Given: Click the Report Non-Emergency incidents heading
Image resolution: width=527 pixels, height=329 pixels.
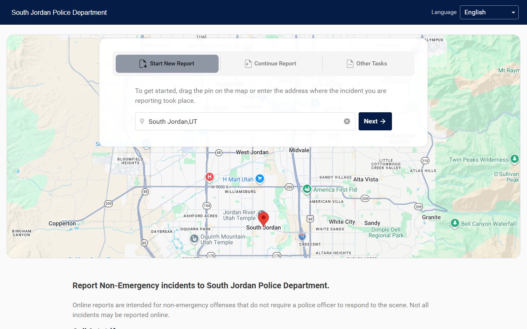Looking at the screenshot, I should click(201, 285).
